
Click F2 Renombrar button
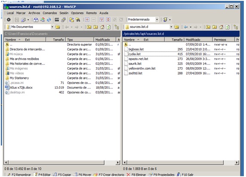tap(19, 175)
